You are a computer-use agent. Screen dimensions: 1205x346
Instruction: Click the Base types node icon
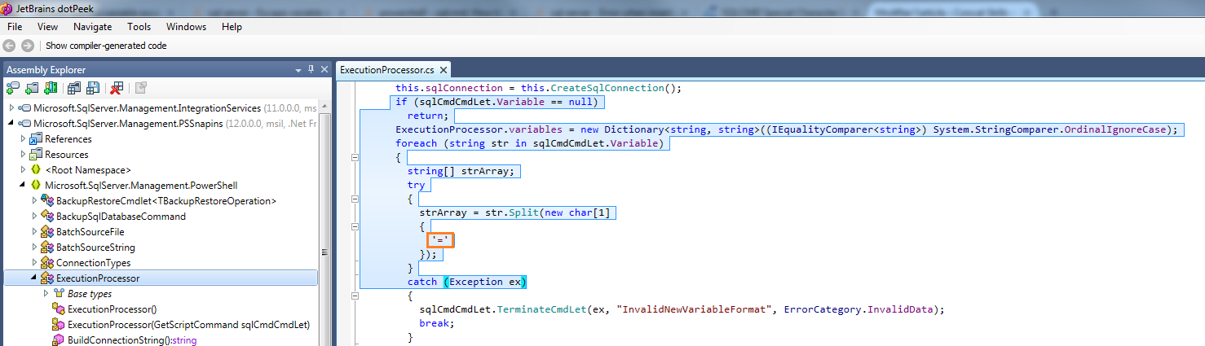pyautogui.click(x=59, y=294)
